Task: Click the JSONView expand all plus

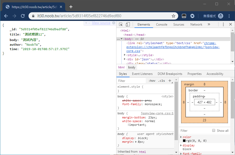Action: (x=86, y=23)
